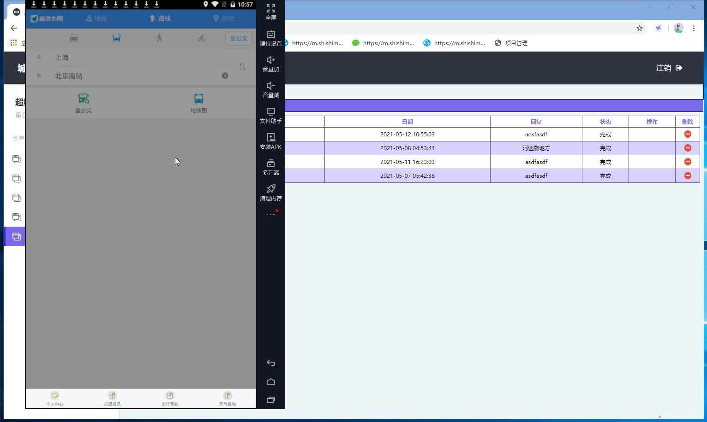Select highlighted purple sidebar menu item

pos(14,236)
